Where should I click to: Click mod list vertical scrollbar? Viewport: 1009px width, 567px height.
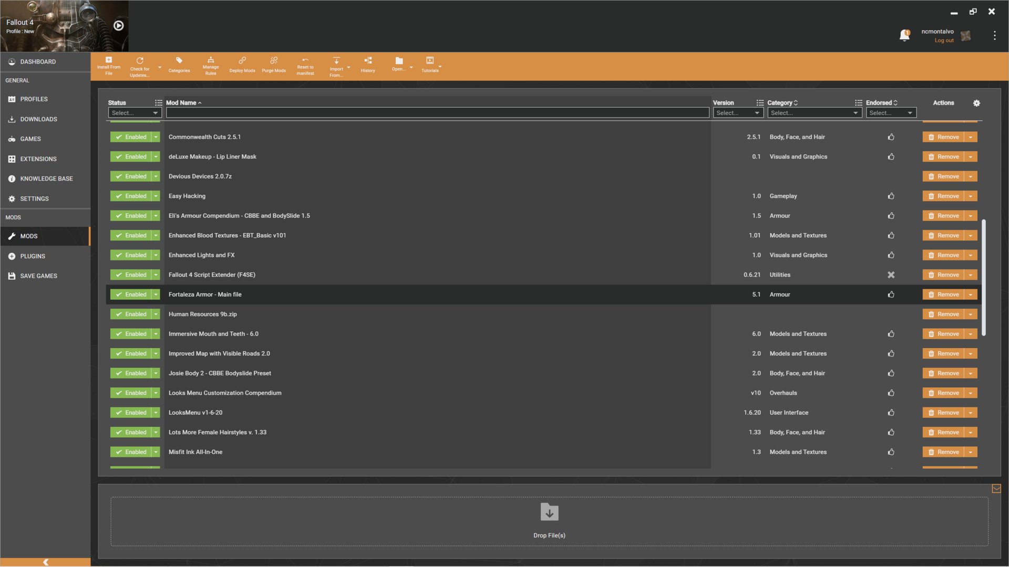pos(983,277)
